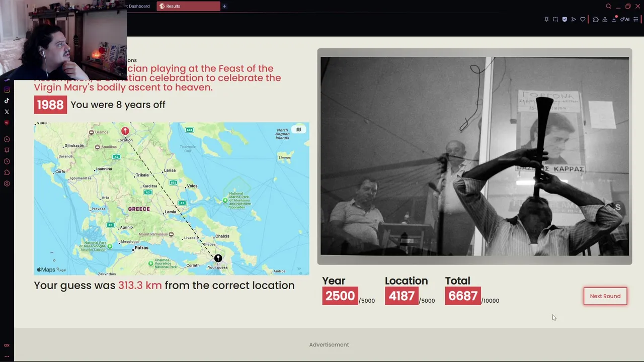Open the sidebar three-dots more menu
The height and width of the screenshot is (362, 644).
(7, 356)
